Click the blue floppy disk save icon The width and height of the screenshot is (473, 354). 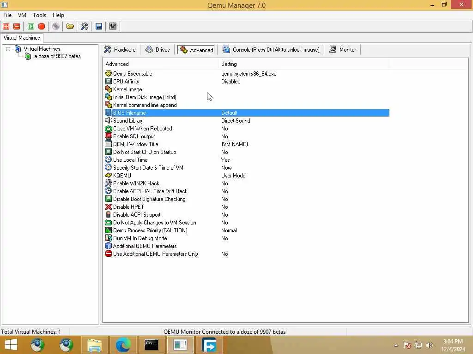click(x=99, y=26)
